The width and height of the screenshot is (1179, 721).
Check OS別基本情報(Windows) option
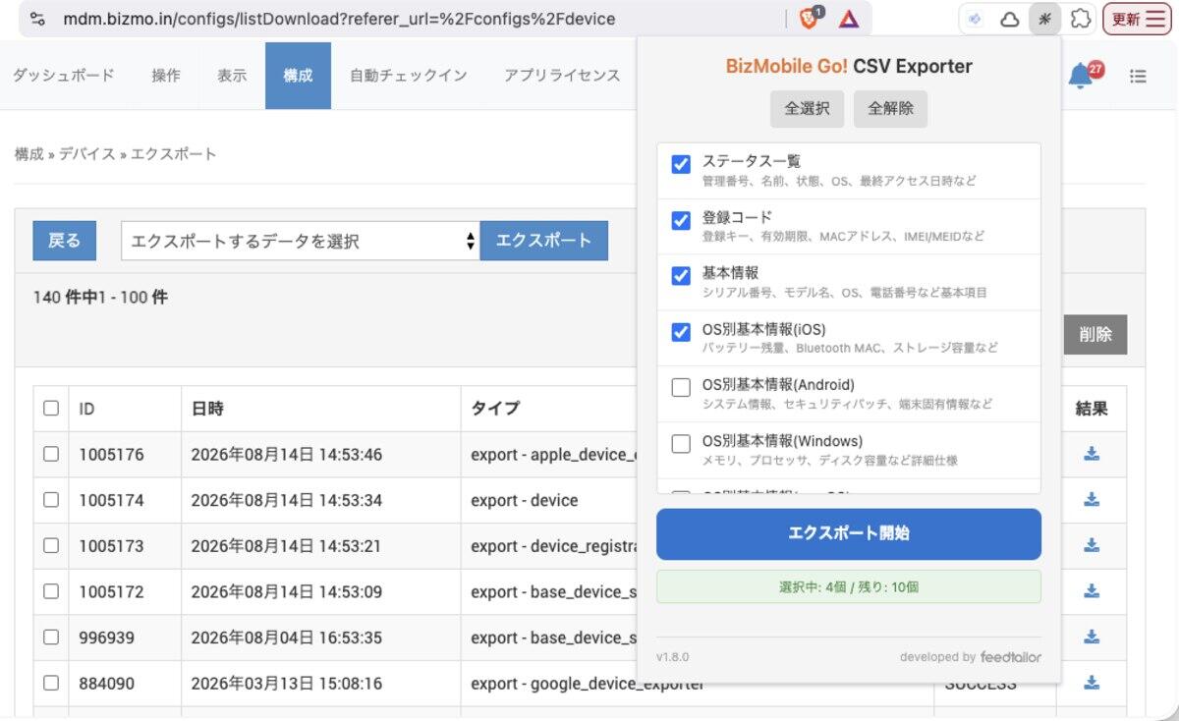681,444
